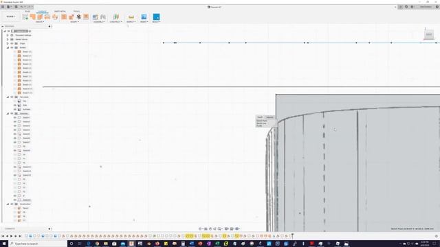This screenshot has height=247, width=440.
Task: Select the surface Revolve tool
Action: pos(40,16)
